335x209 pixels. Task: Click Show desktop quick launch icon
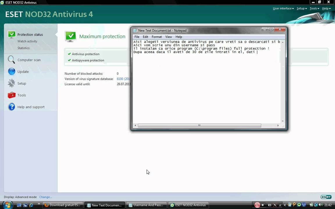point(19,205)
